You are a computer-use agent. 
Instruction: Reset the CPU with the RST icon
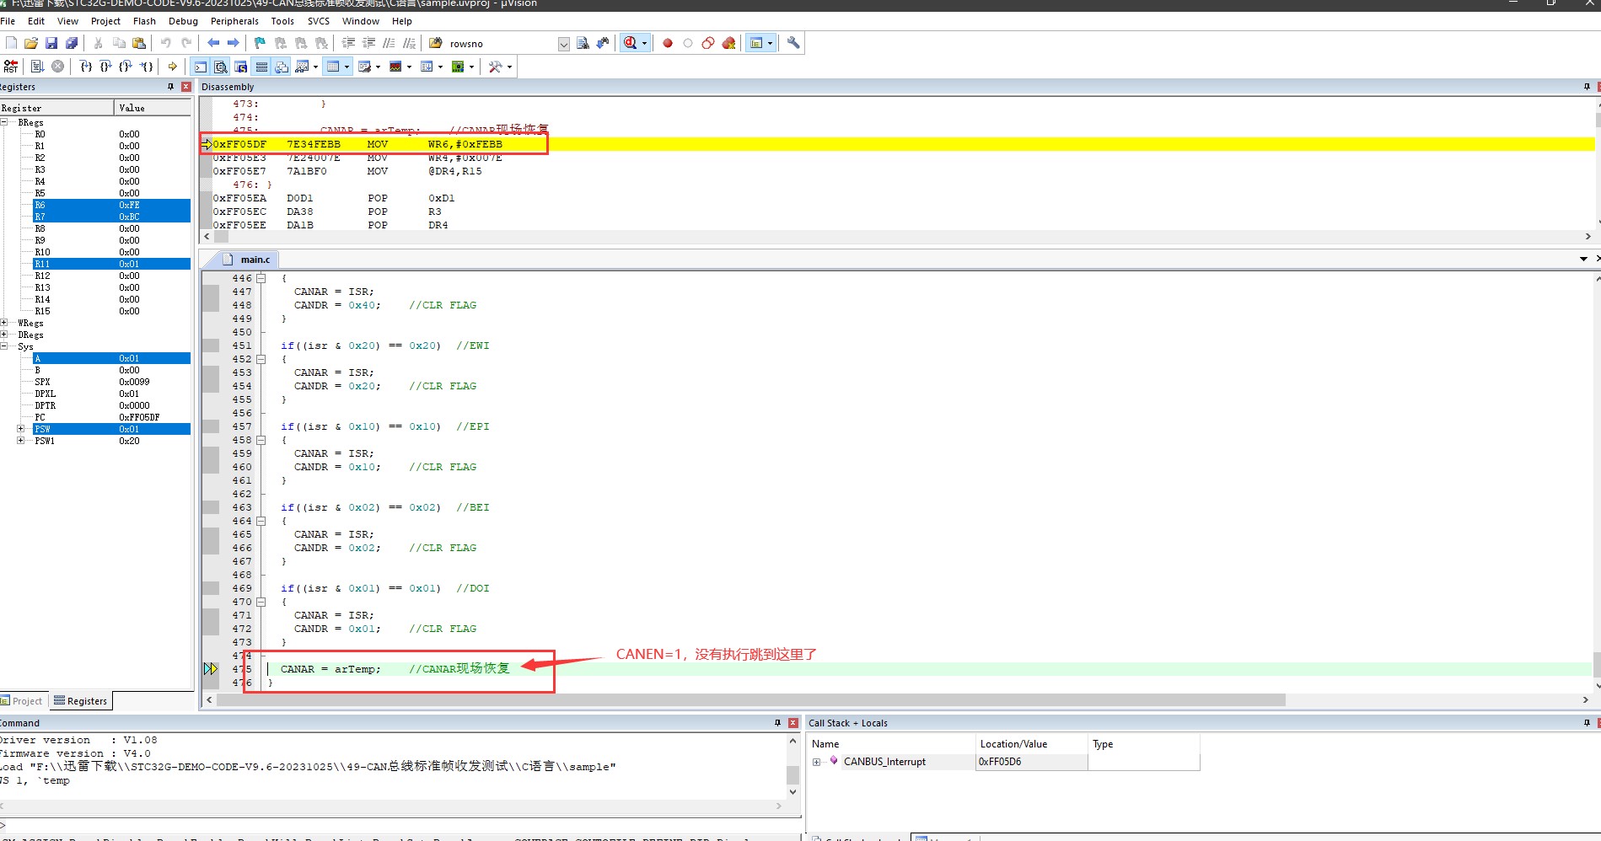[11, 67]
